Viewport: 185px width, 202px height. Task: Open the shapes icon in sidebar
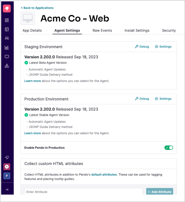click(7, 66)
